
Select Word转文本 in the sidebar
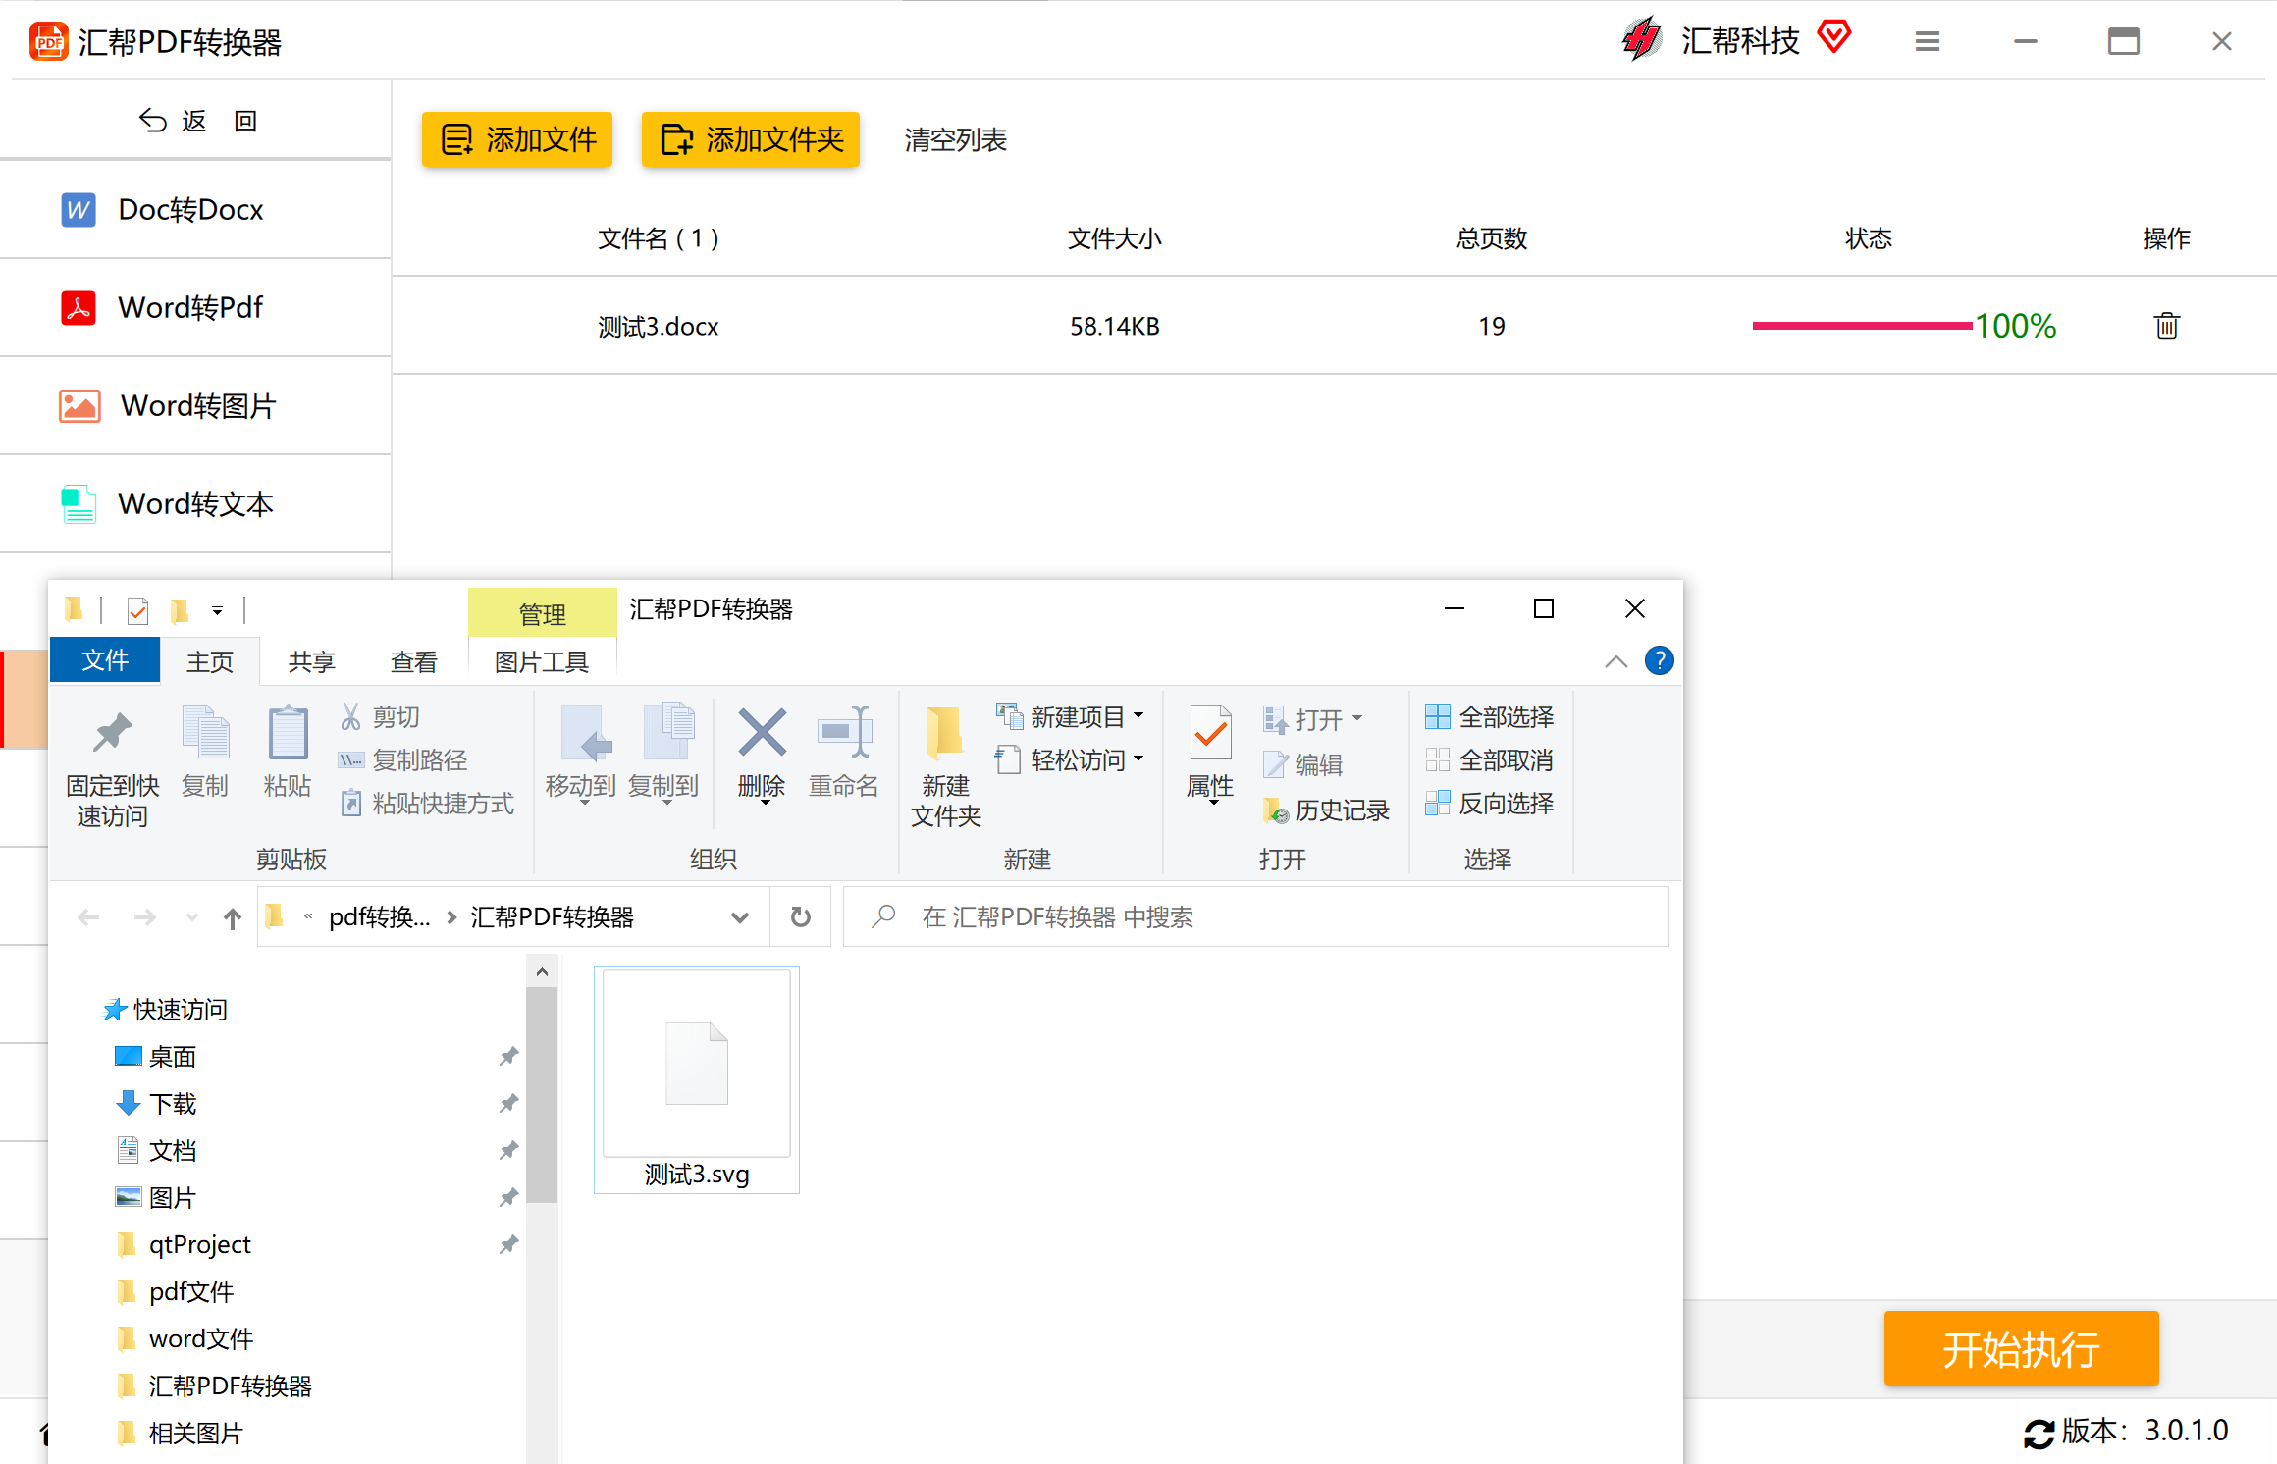pyautogui.click(x=195, y=503)
